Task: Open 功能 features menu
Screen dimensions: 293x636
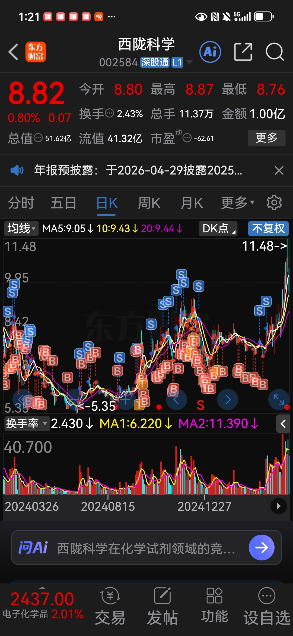Action: [x=214, y=606]
